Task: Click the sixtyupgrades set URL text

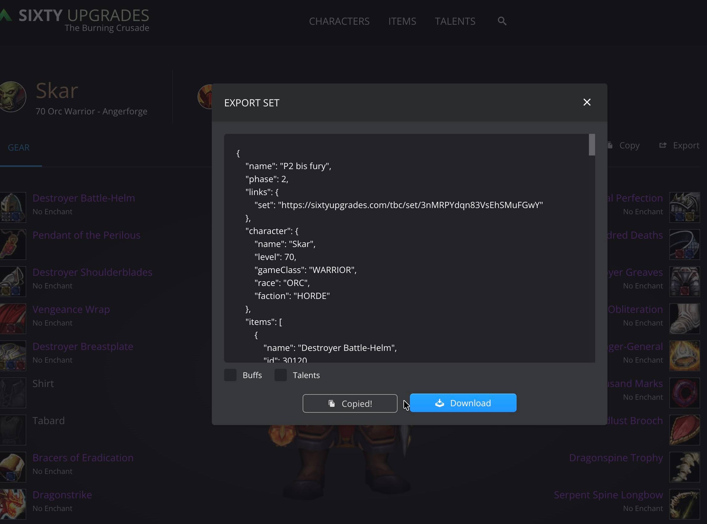Action: point(411,205)
